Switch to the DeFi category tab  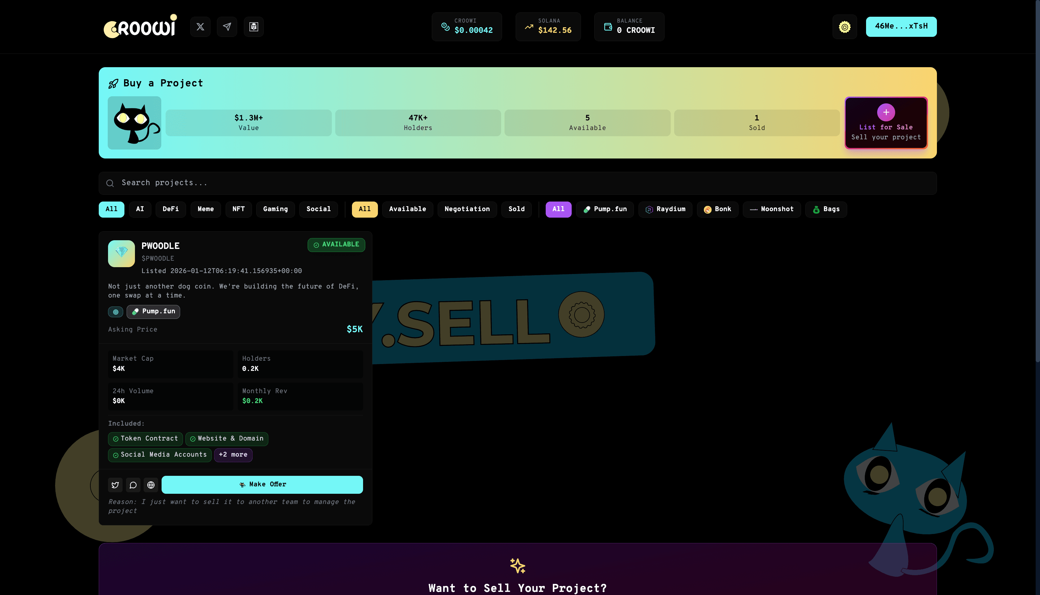click(x=171, y=209)
